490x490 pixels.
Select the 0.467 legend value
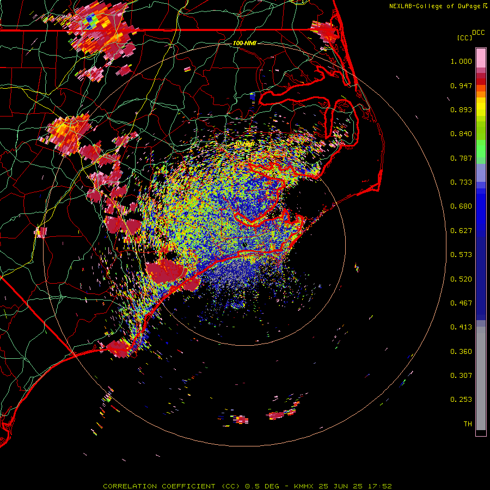click(x=461, y=303)
